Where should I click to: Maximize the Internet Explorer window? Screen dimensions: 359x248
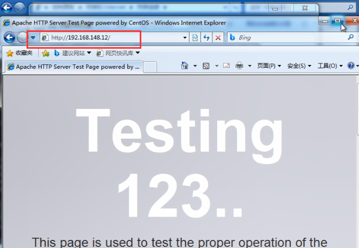coord(337,21)
